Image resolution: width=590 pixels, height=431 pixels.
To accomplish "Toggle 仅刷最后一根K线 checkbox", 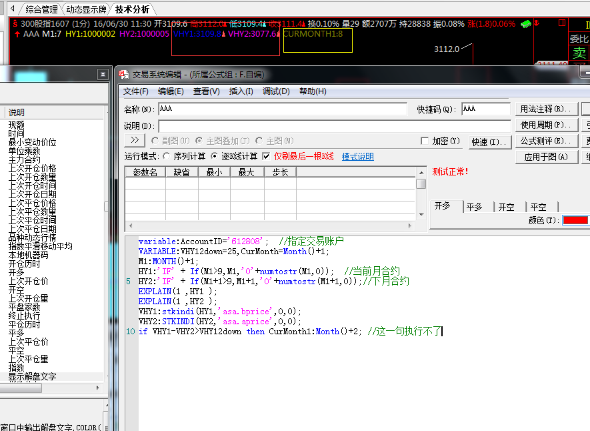I will point(267,156).
